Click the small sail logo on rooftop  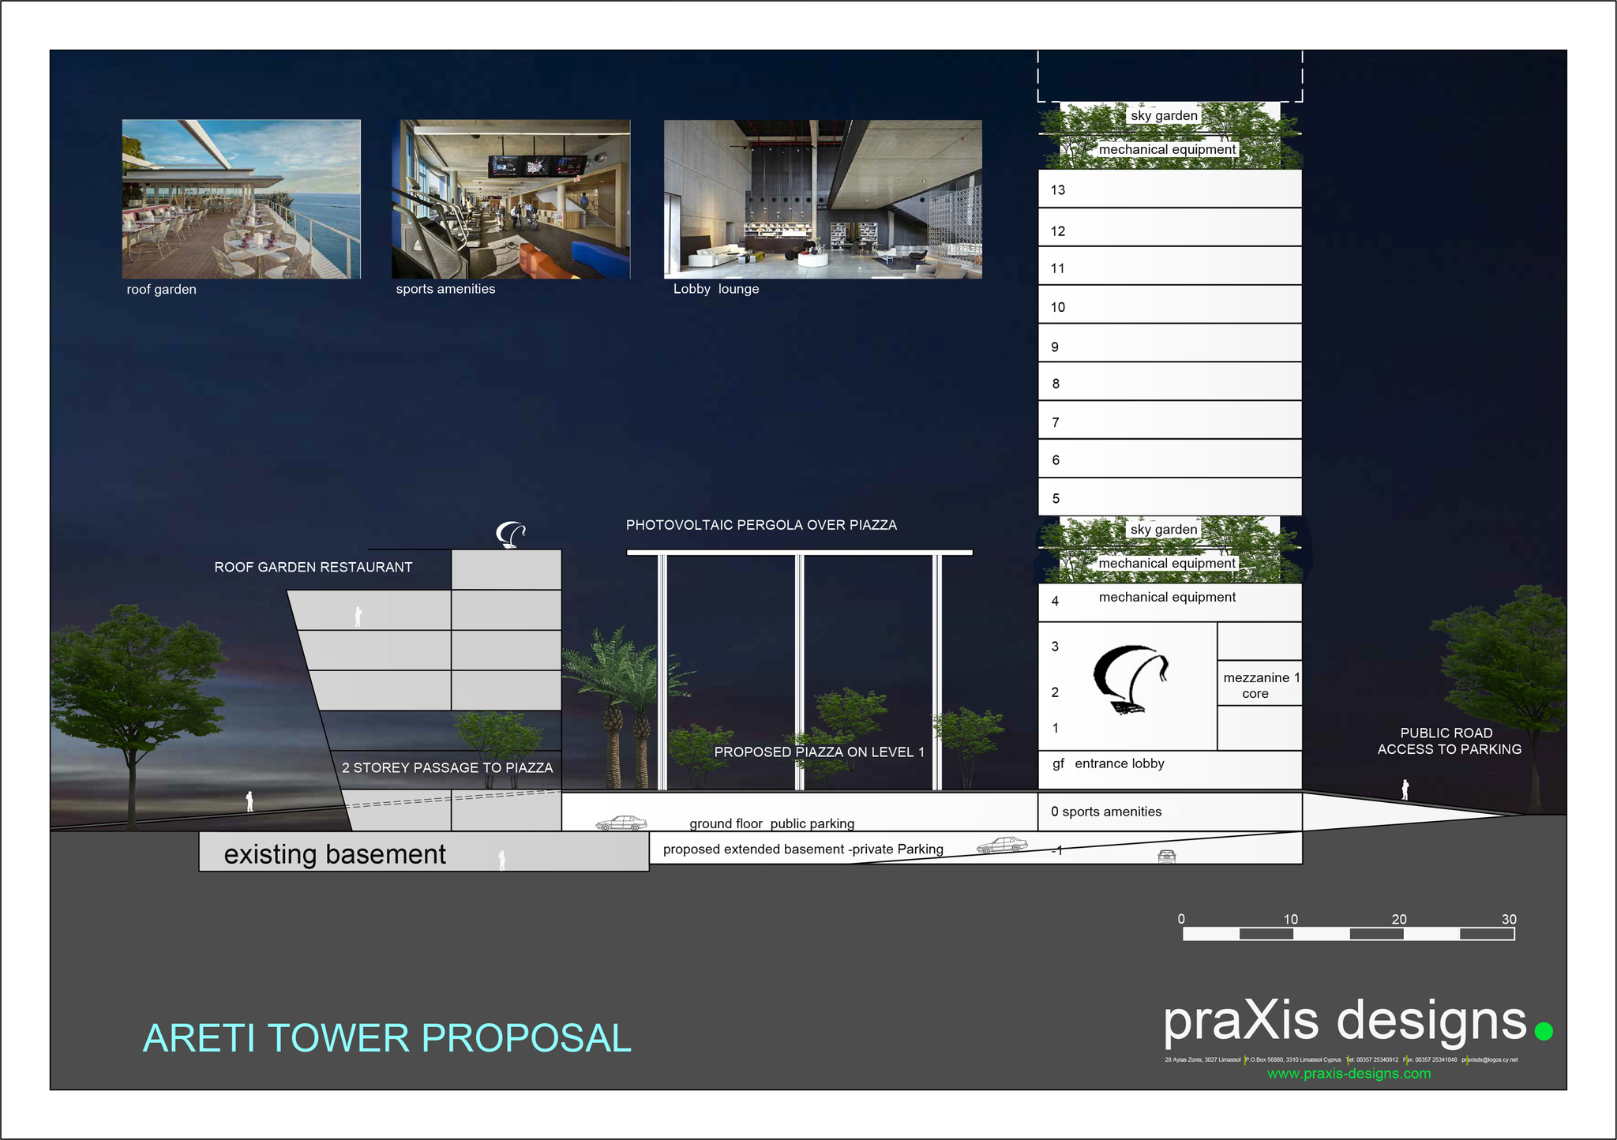coord(510,534)
